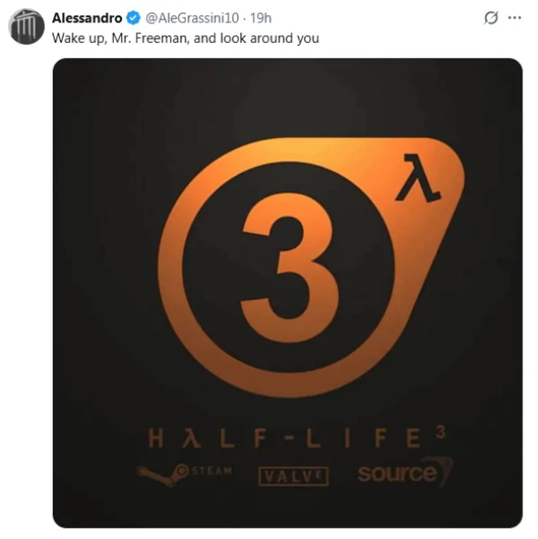This screenshot has width=538, height=539.
Task: Click the Grok icon beside the More menu
Action: coord(490,18)
